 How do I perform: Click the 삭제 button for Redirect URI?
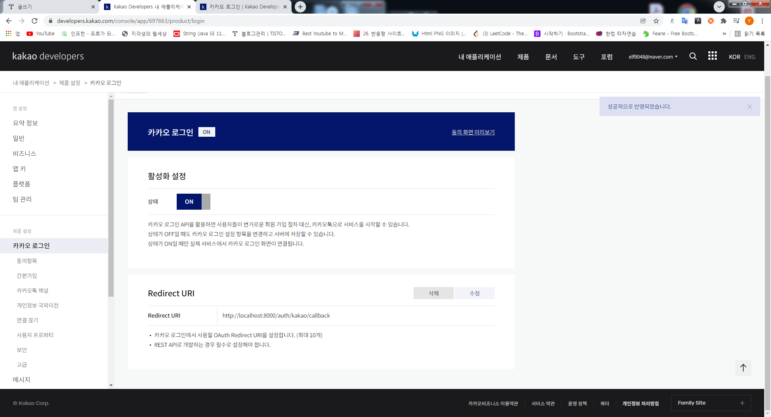click(x=434, y=293)
